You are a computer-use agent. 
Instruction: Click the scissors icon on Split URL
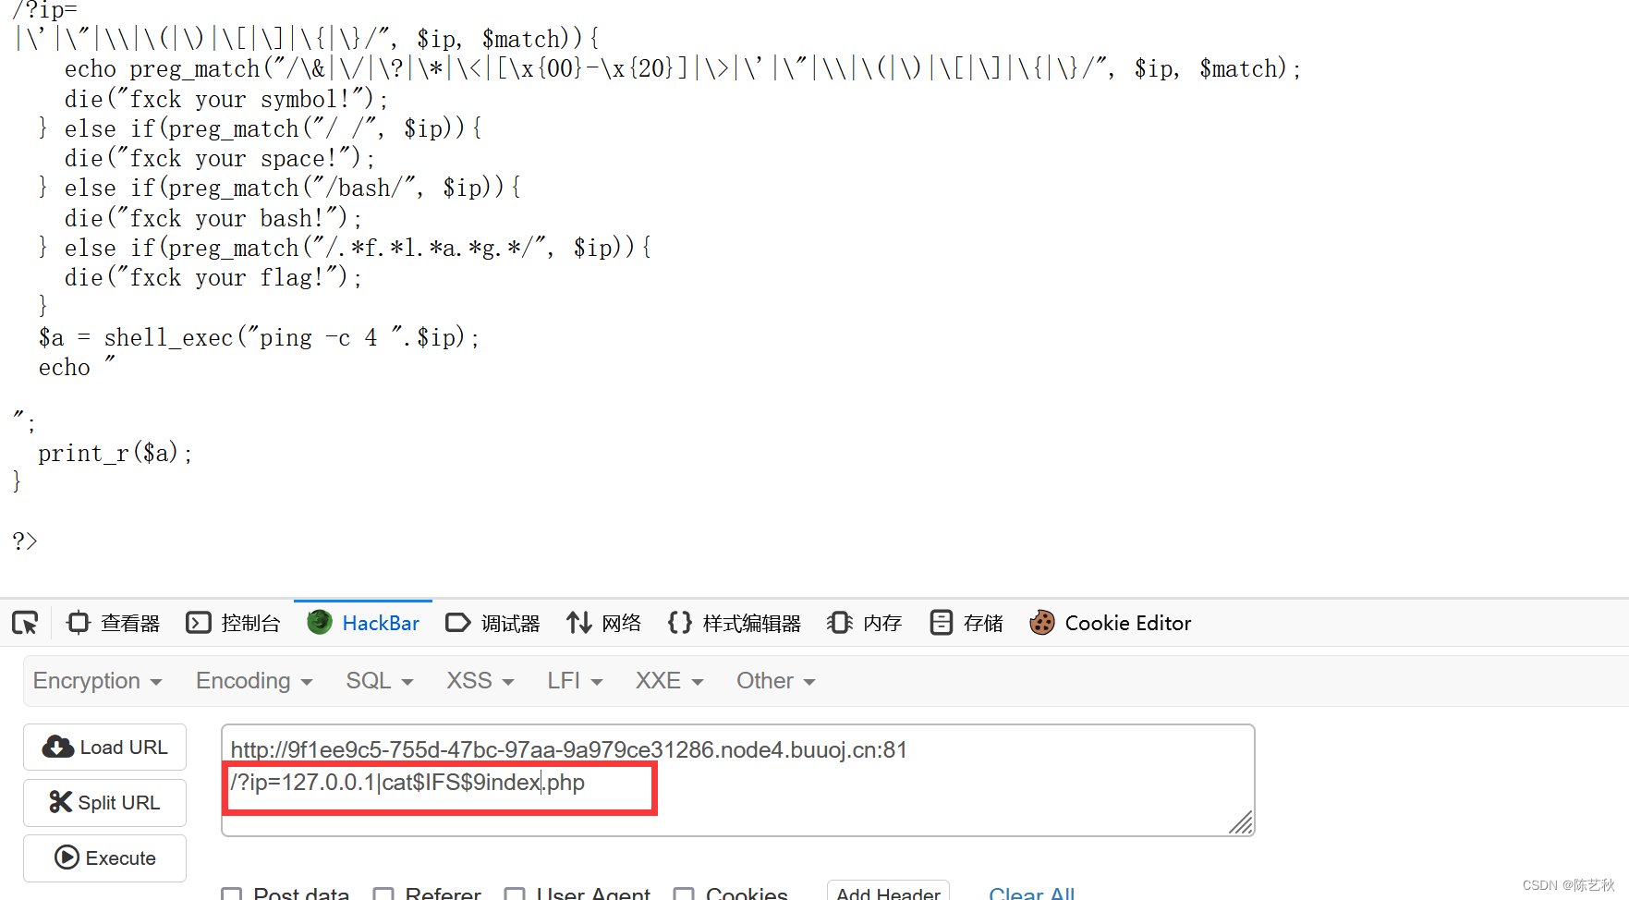tap(61, 802)
